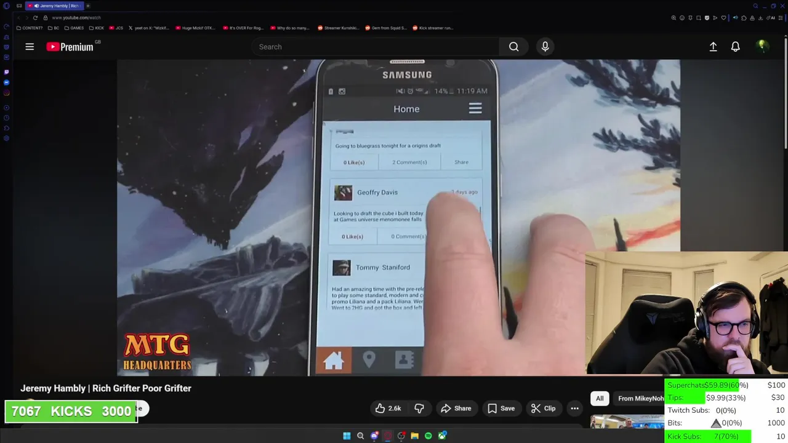Image resolution: width=788 pixels, height=443 pixels.
Task: Open the browser extensions cube icon
Action: click(x=744, y=18)
